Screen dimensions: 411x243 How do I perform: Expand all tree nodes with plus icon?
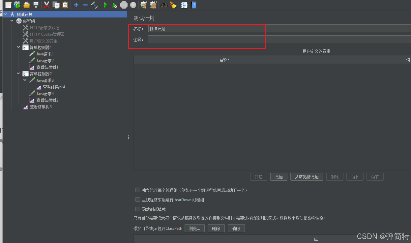(x=76, y=5)
